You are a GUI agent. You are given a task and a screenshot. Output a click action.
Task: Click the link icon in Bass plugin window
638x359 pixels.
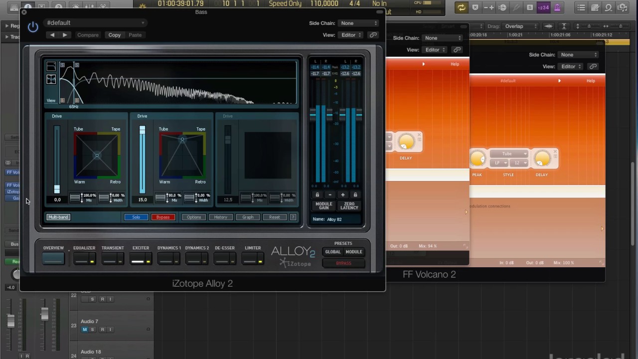click(x=373, y=35)
